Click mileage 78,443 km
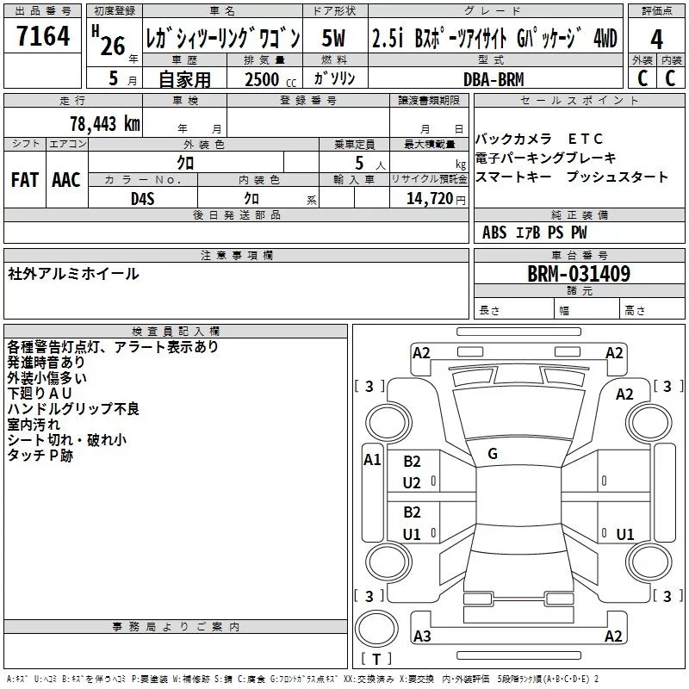The height and width of the screenshot is (689, 689). 105,123
